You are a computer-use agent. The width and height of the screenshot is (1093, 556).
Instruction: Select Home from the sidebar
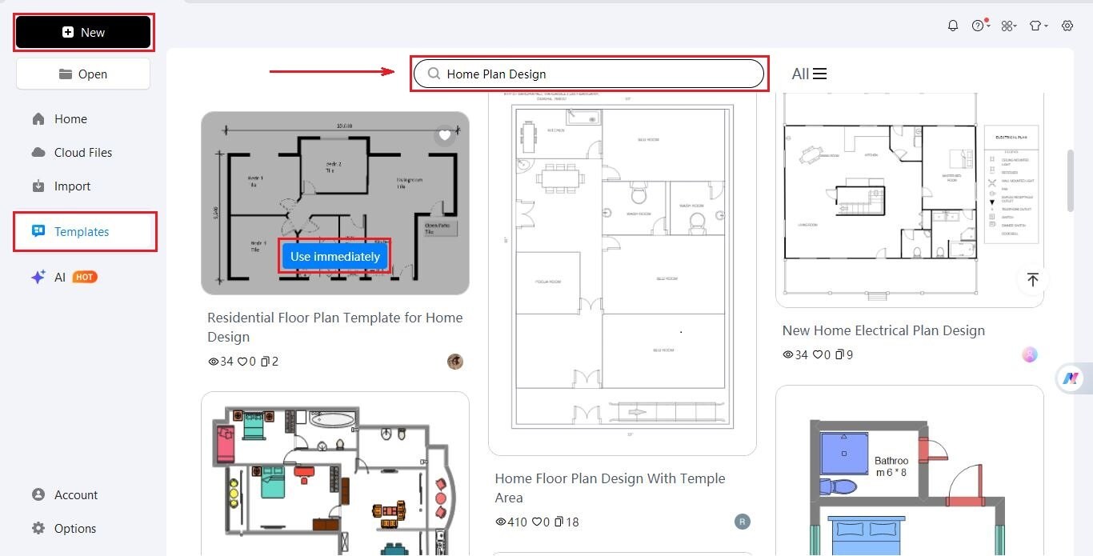pyautogui.click(x=71, y=118)
